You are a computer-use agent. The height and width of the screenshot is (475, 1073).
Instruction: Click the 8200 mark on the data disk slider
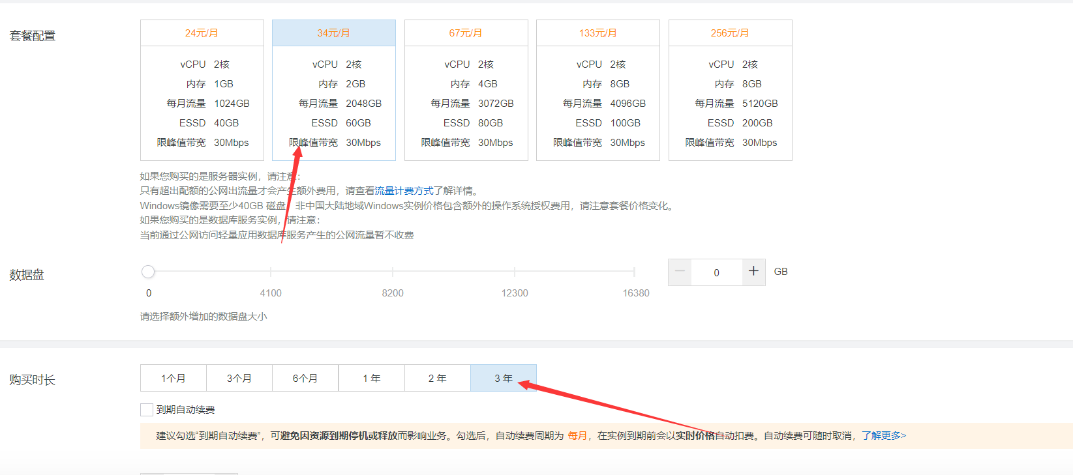coord(393,272)
